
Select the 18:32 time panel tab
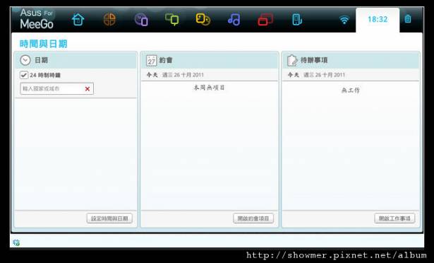(x=378, y=20)
